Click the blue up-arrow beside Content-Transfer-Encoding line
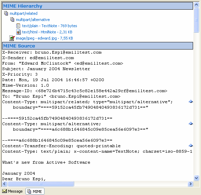The width and height of the screenshot is (201, 195). coord(191,145)
